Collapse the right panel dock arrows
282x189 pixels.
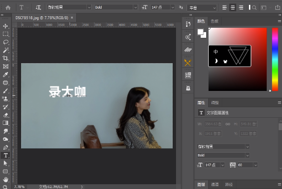[x=280, y=15]
